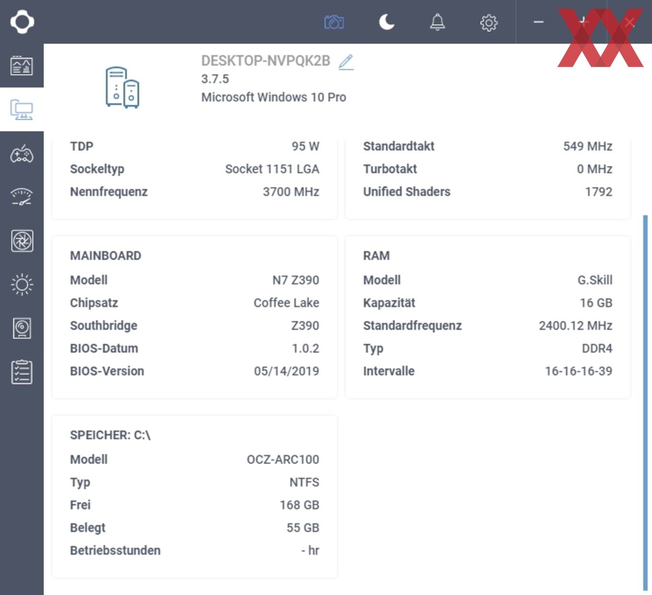Click the BIOS-Datum value 1.0.2
This screenshot has height=595, width=652.
click(305, 349)
